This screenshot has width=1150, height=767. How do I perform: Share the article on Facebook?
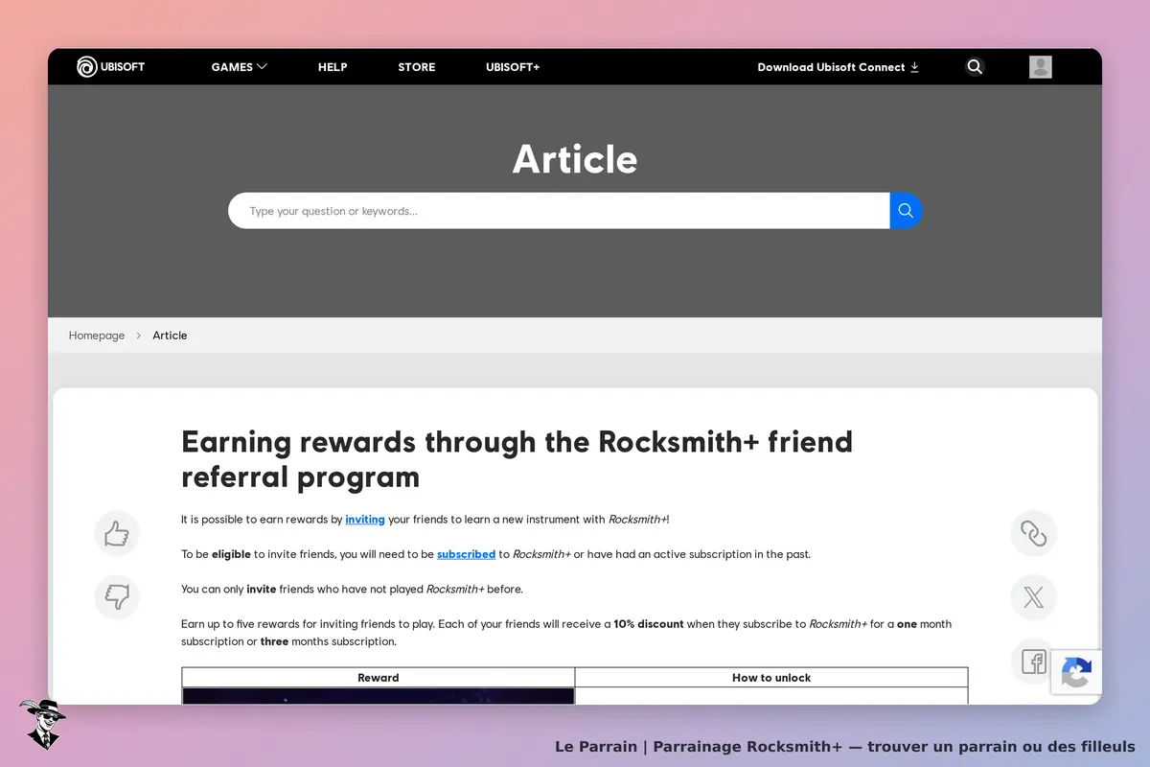(1034, 662)
